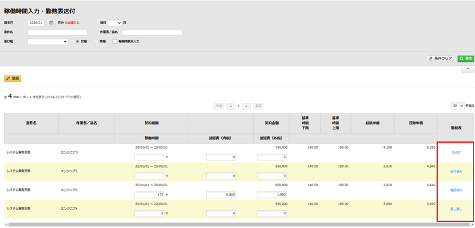Viewport: 475px width, 228px height.
Task: Click the 確認済み link for エンジニア3
Action: [x=456, y=190]
